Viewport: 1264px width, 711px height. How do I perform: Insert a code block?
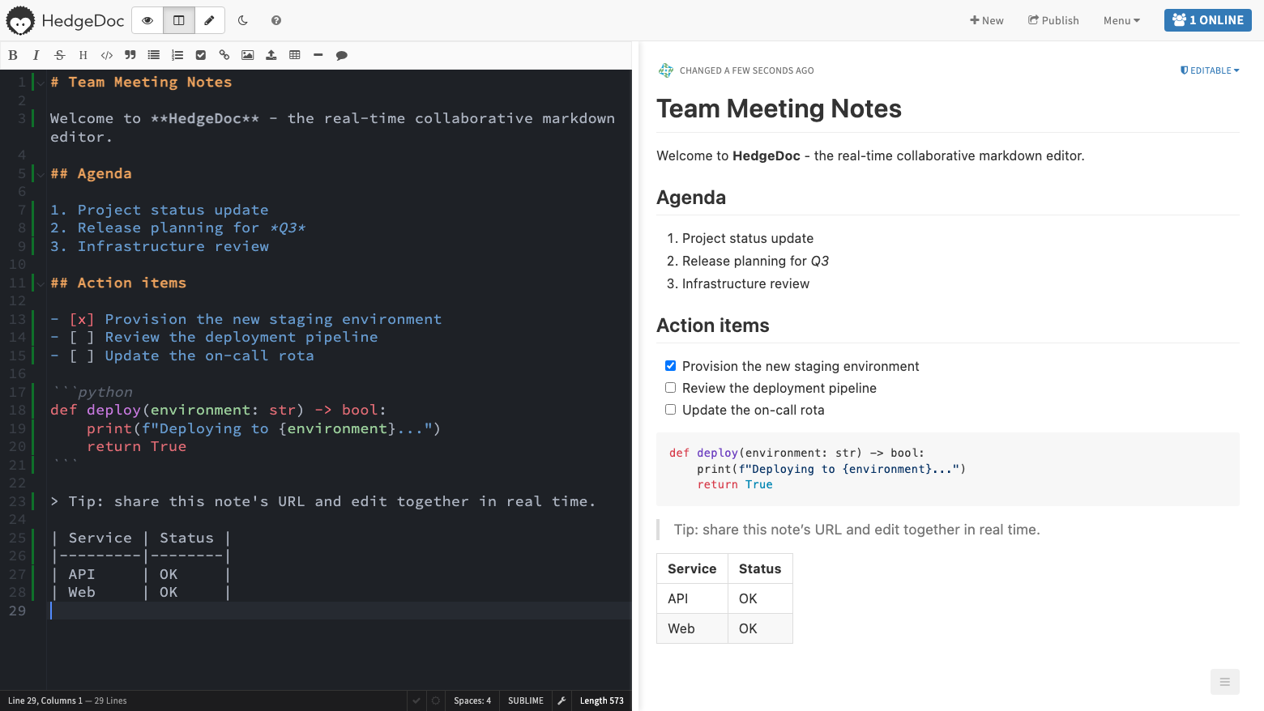point(106,55)
